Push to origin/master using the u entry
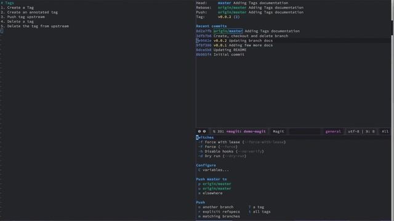394x221 pixels. pyautogui.click(x=215, y=188)
